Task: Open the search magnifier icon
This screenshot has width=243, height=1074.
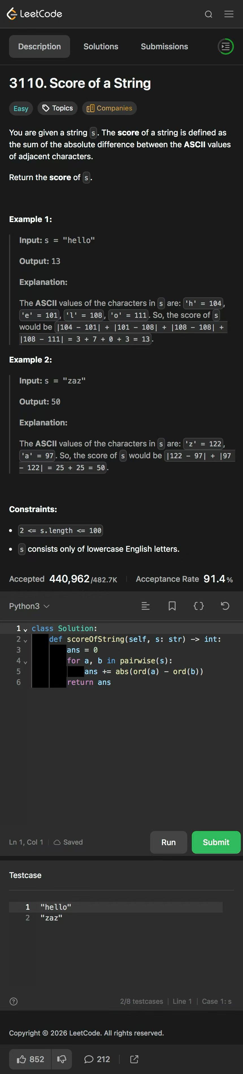Action: [209, 14]
